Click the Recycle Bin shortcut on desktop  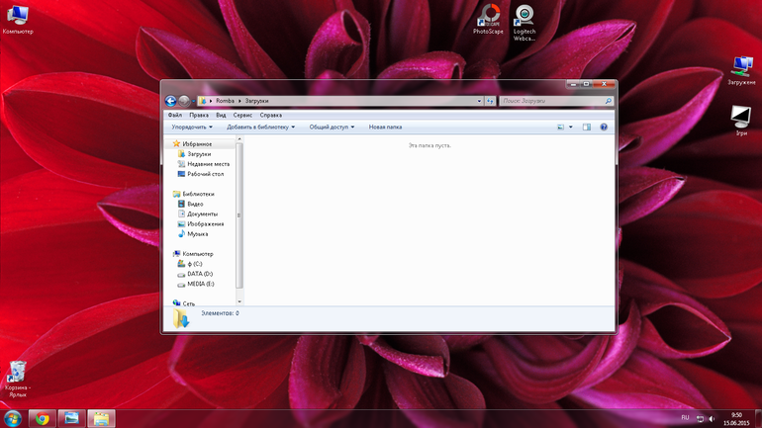[17, 373]
